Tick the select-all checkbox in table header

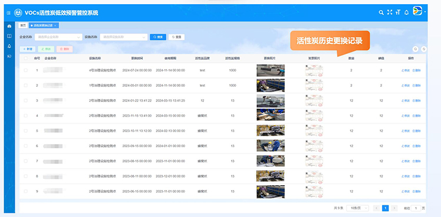click(26, 58)
